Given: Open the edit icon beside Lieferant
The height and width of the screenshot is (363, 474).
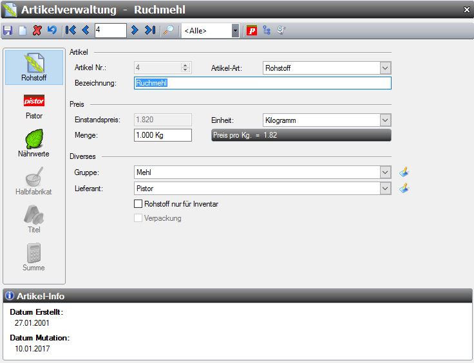Looking at the screenshot, I should pos(404,189).
